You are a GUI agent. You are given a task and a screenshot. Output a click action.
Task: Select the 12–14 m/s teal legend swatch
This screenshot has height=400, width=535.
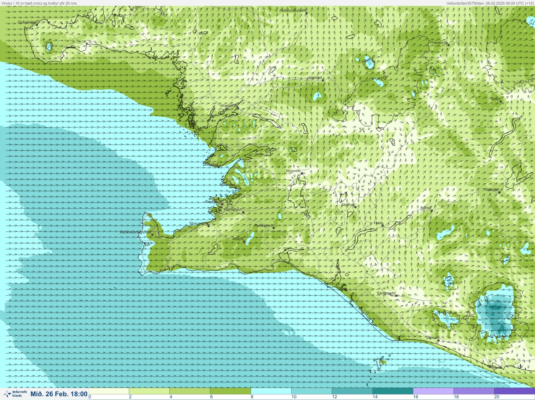(352, 391)
